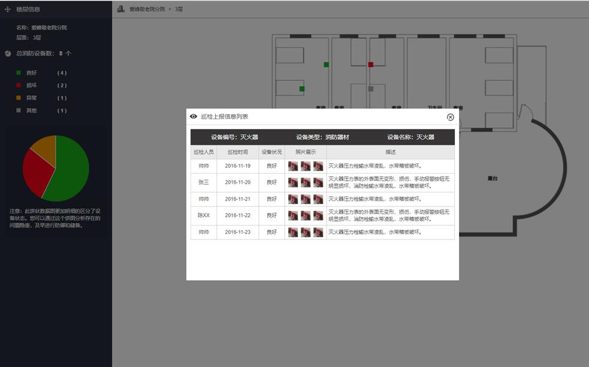This screenshot has height=367, width=589.
Task: Open first photo in the 2016-11-20 row
Action: pos(293,183)
